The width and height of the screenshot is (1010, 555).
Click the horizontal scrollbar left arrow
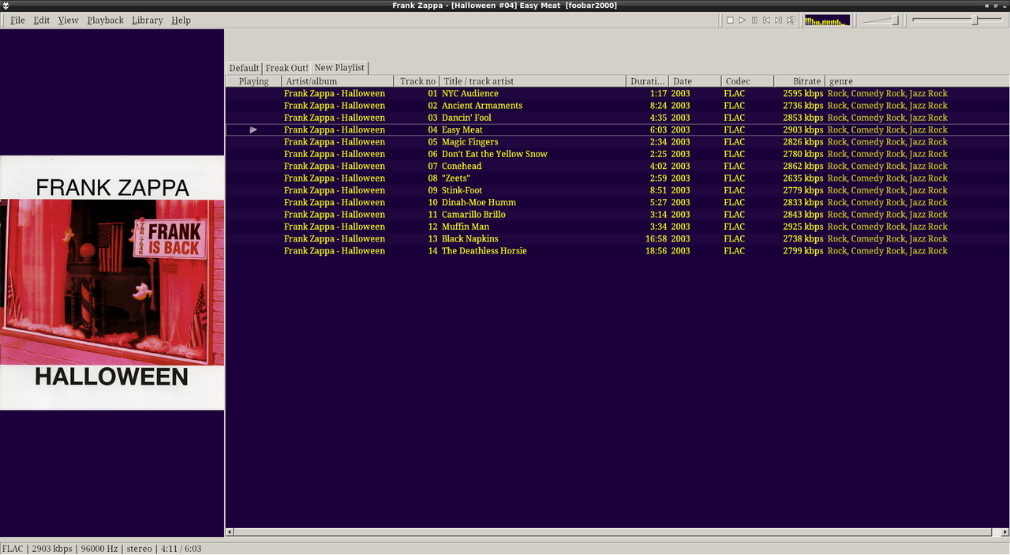(x=230, y=532)
